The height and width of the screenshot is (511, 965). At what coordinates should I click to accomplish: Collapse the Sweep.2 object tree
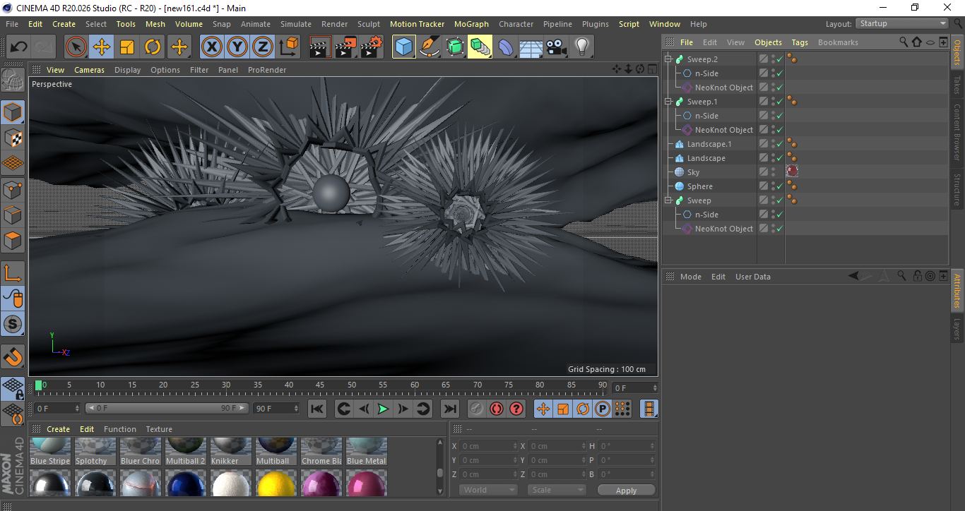[668, 59]
